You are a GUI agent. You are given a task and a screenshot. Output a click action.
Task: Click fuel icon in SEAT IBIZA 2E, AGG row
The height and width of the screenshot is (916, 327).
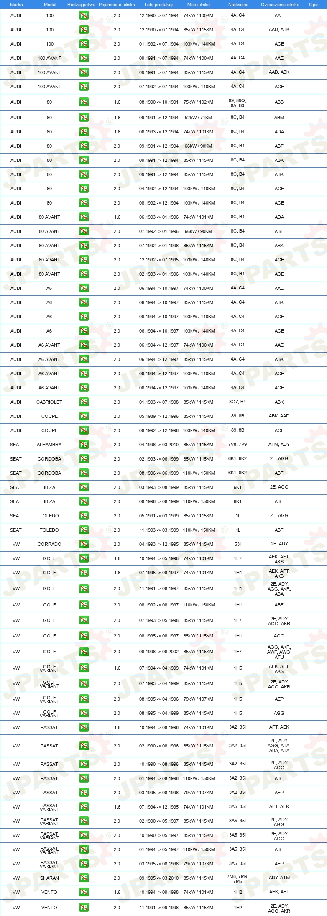click(84, 487)
